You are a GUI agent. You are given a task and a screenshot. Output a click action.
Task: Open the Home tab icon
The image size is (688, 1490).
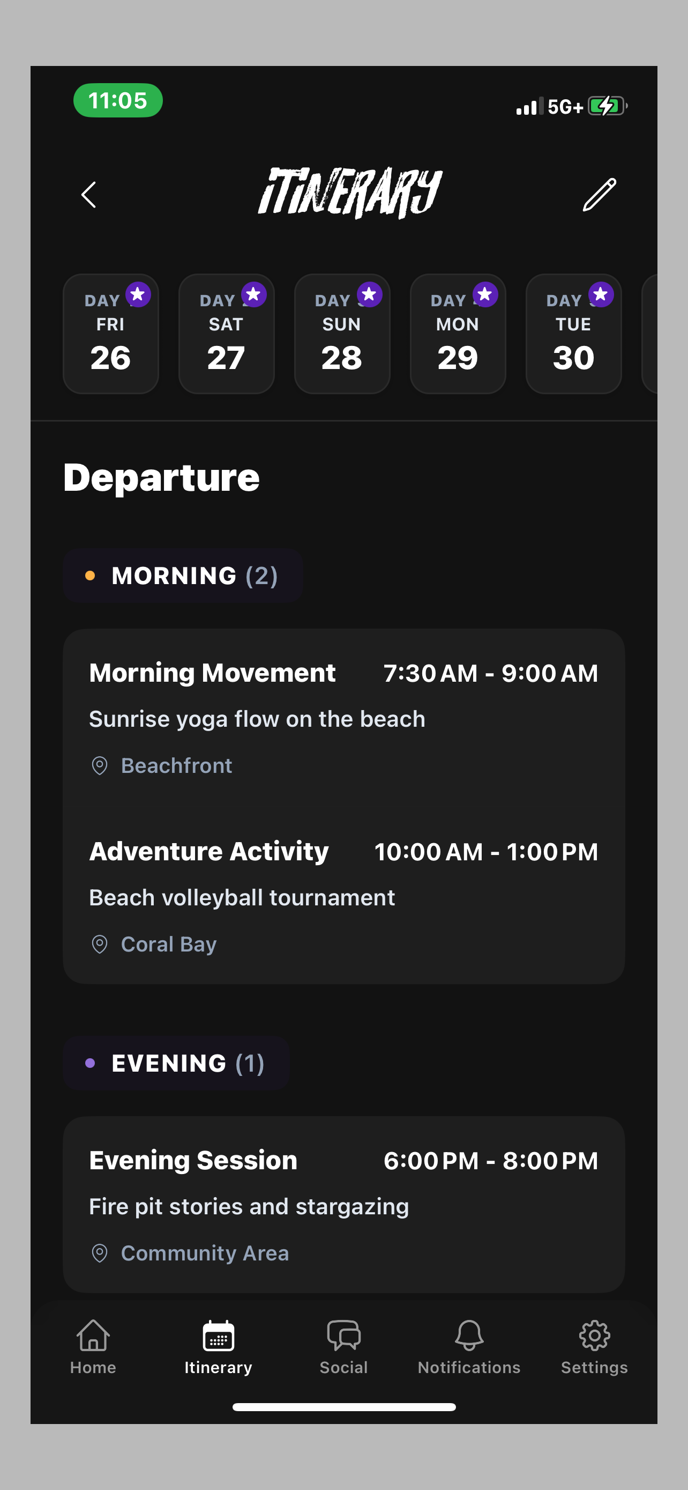click(93, 1335)
